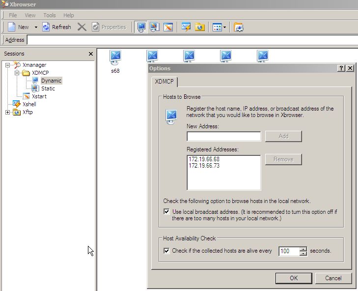358x291 pixels.
Task: Click the Xmanager tree icon
Action: click(17, 65)
